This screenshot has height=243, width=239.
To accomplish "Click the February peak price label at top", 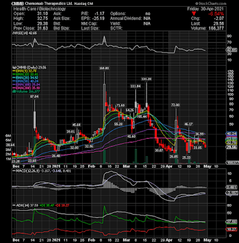I will tap(104, 68).
